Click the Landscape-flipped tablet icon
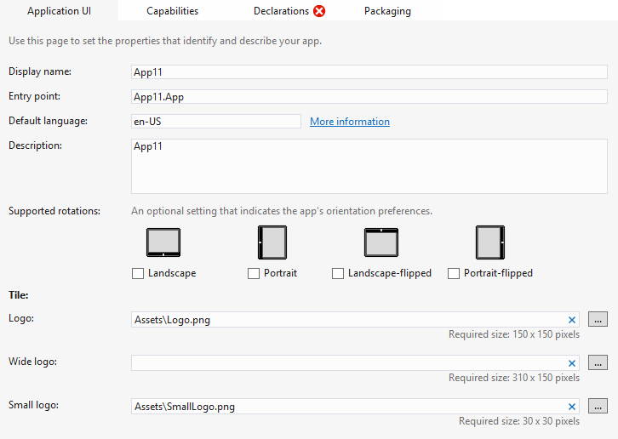 381,242
